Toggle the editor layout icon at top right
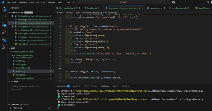212x111 pixels. pyautogui.click(x=208, y=2)
